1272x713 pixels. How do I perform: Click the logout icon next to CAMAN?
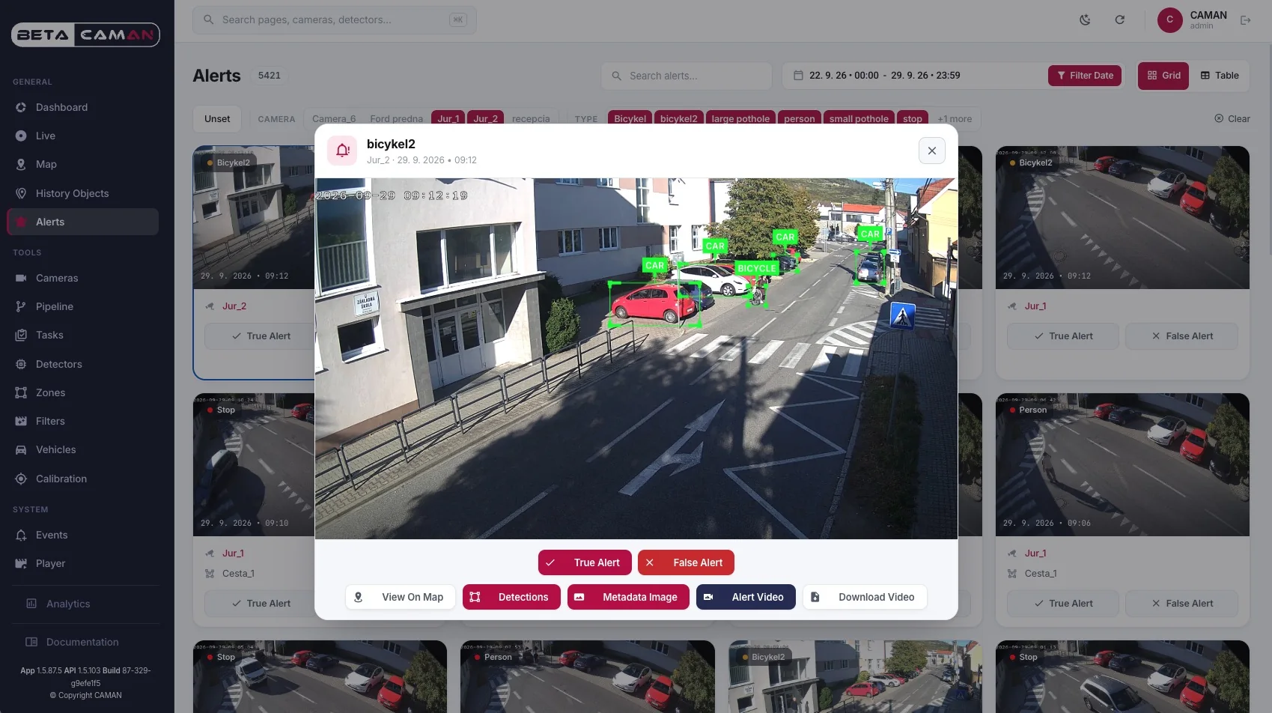coord(1246,20)
